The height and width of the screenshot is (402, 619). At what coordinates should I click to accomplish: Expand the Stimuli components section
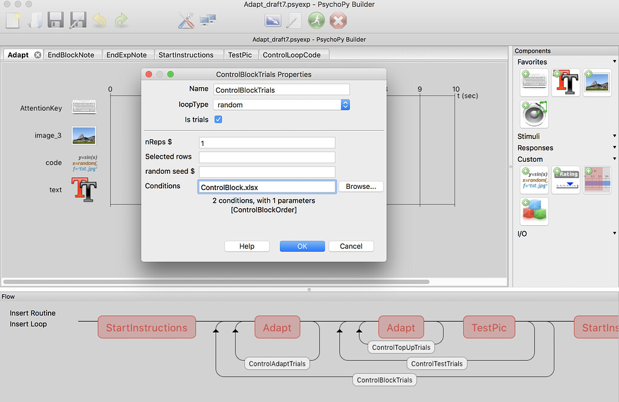[x=614, y=136]
